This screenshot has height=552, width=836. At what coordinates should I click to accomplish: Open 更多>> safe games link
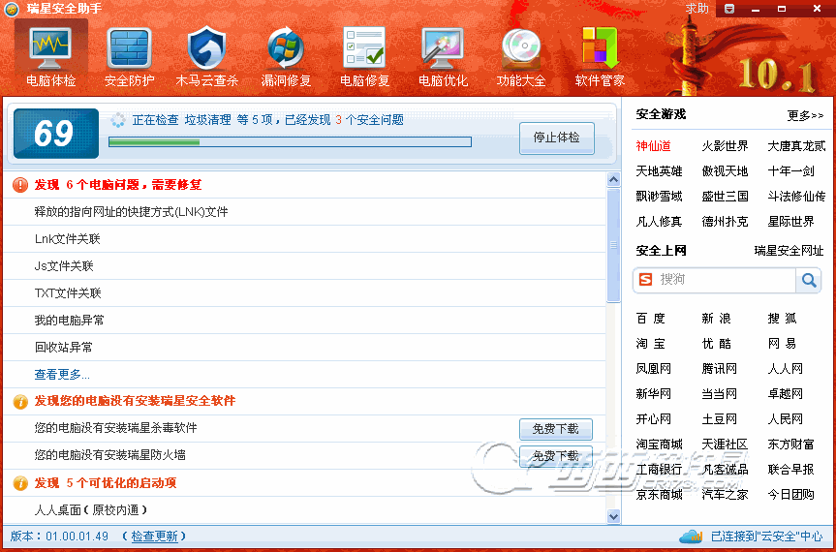pyautogui.click(x=805, y=115)
